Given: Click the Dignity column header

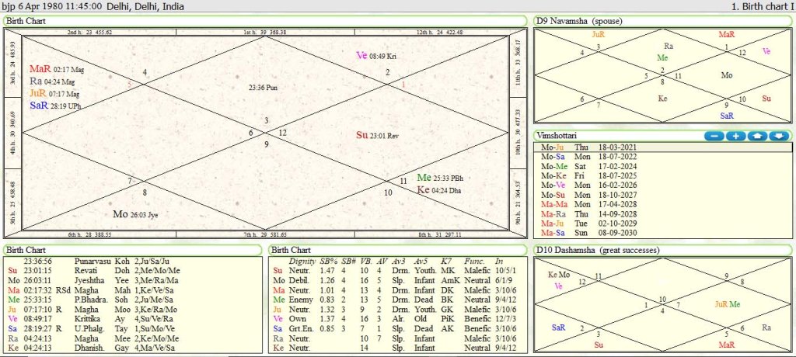Looking at the screenshot, I should pos(302,261).
